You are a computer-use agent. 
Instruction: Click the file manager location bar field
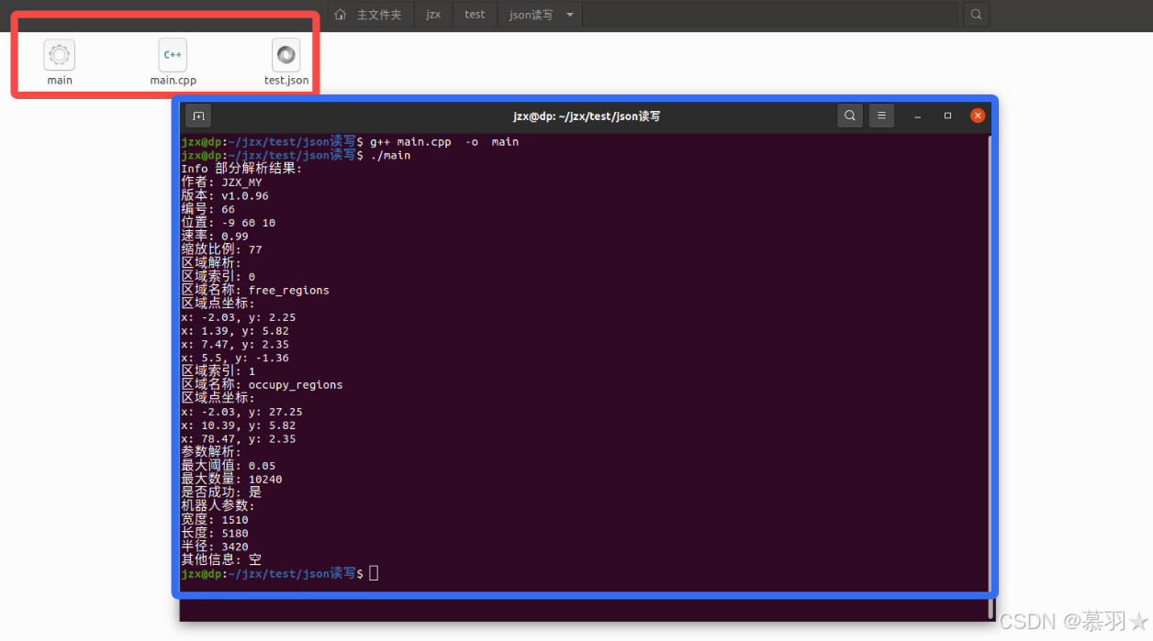[769, 15]
